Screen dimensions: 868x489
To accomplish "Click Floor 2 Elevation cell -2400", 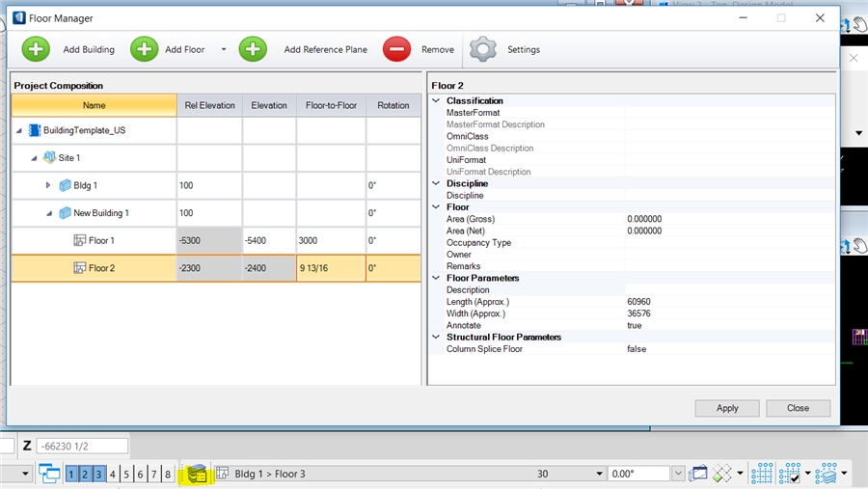I will pyautogui.click(x=269, y=268).
